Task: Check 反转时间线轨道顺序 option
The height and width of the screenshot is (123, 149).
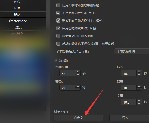Action: pos(58,44)
